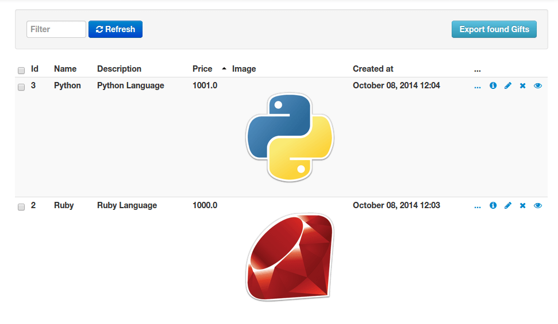Sort by the Created at column header

pos(373,69)
